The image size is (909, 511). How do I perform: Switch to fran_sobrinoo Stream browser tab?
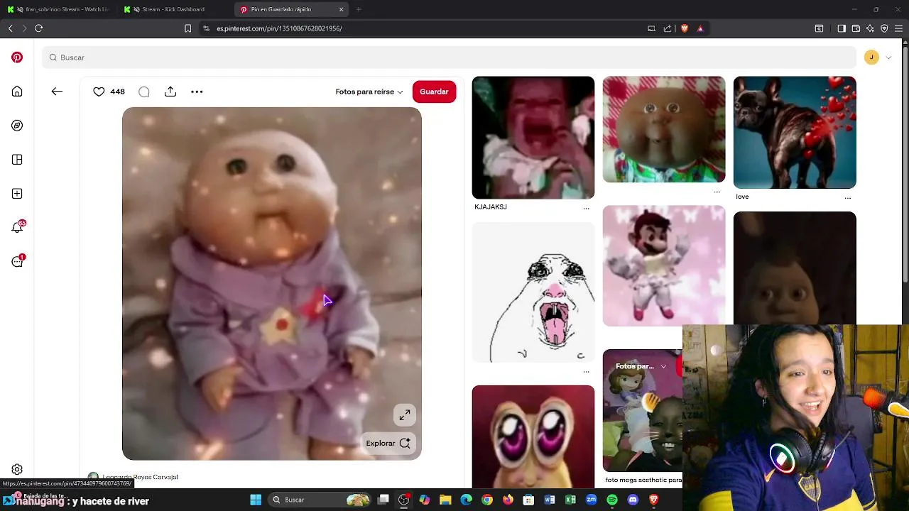coord(58,9)
